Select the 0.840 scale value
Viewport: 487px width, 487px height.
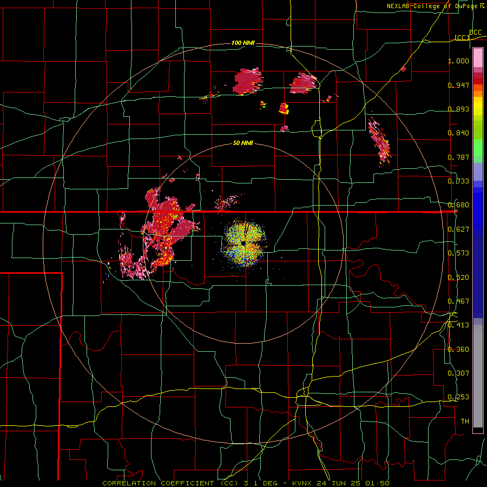coord(458,133)
